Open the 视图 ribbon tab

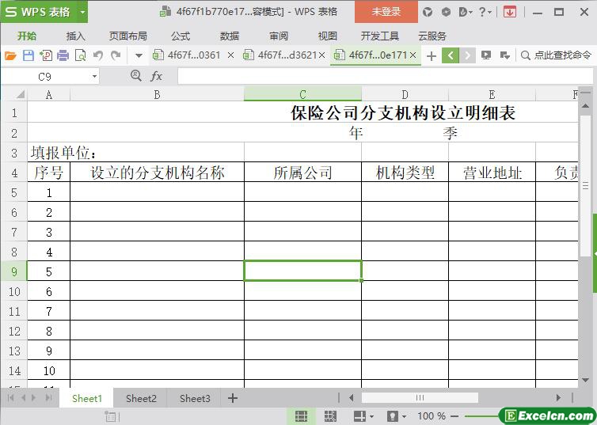pos(328,36)
